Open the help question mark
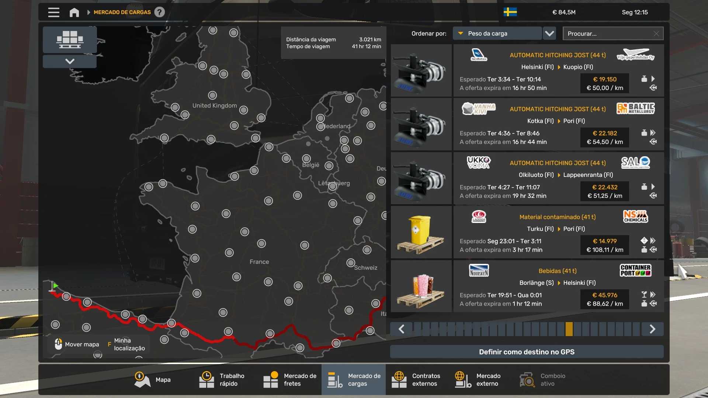 tap(159, 12)
